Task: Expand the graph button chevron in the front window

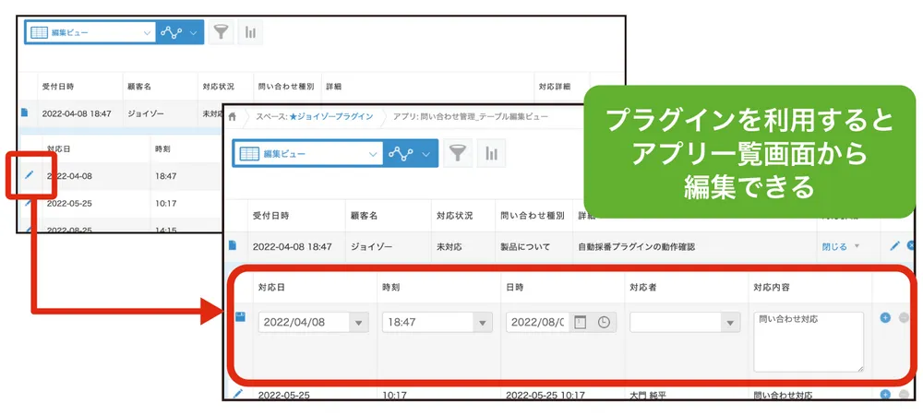Action: pos(426,155)
